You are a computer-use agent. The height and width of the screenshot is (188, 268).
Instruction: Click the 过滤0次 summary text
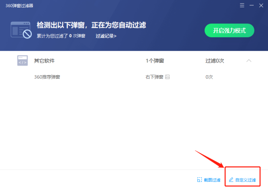(x=215, y=61)
